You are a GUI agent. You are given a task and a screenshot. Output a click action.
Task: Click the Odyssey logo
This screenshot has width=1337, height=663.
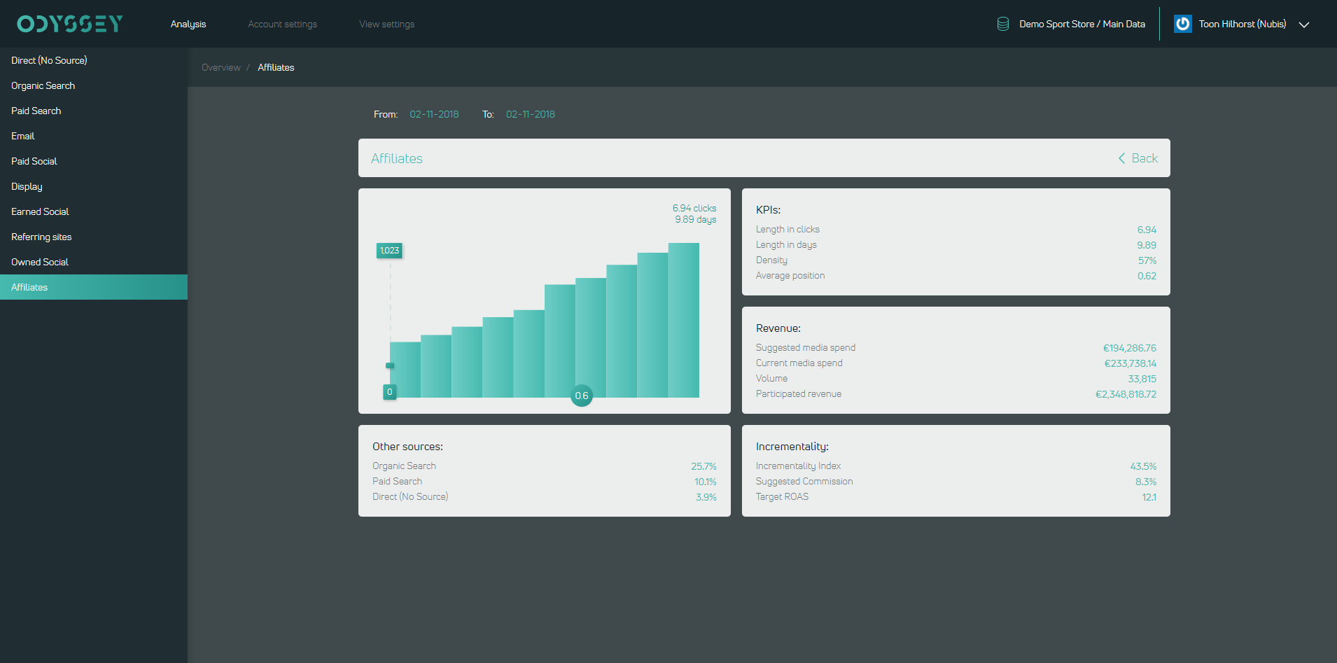70,24
